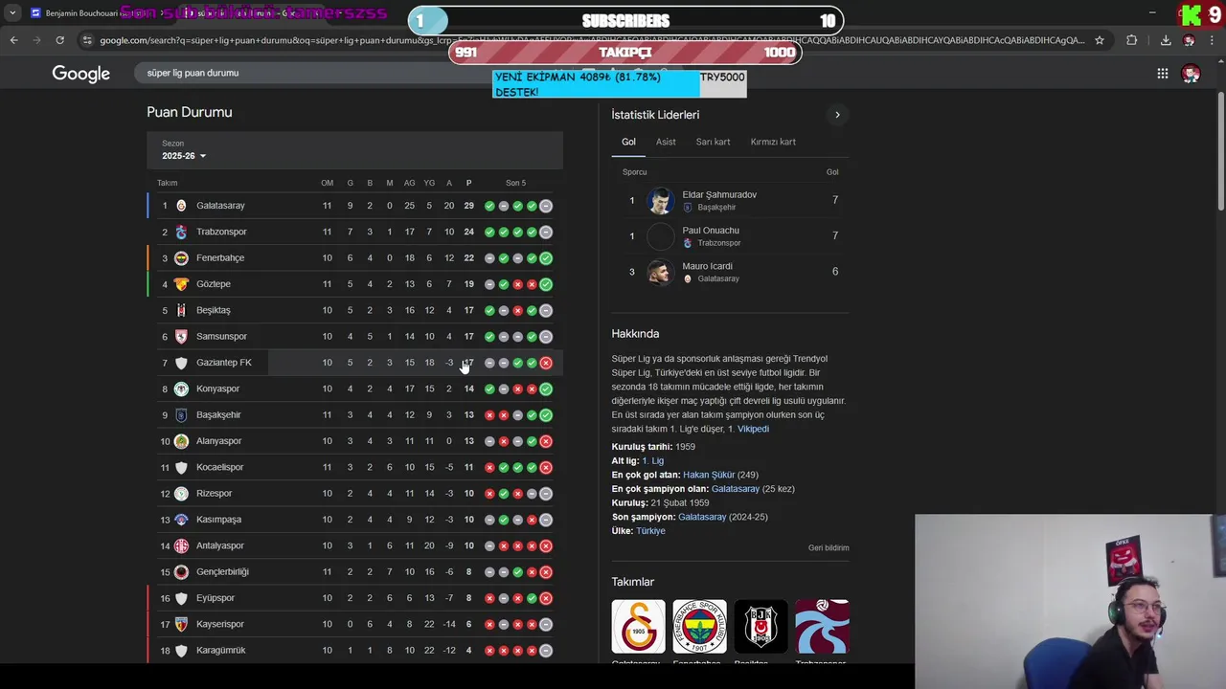Click Galatasaray link beside Son şampiyon
Viewport: 1226px width, 689px height.
(x=702, y=517)
